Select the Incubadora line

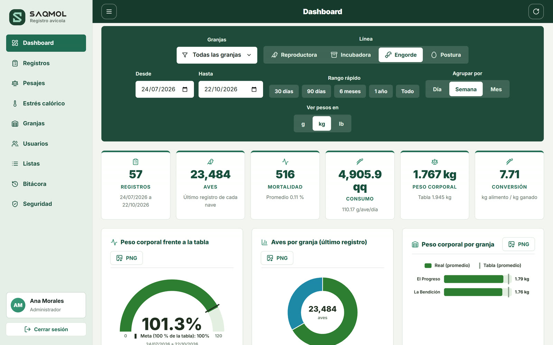351,55
